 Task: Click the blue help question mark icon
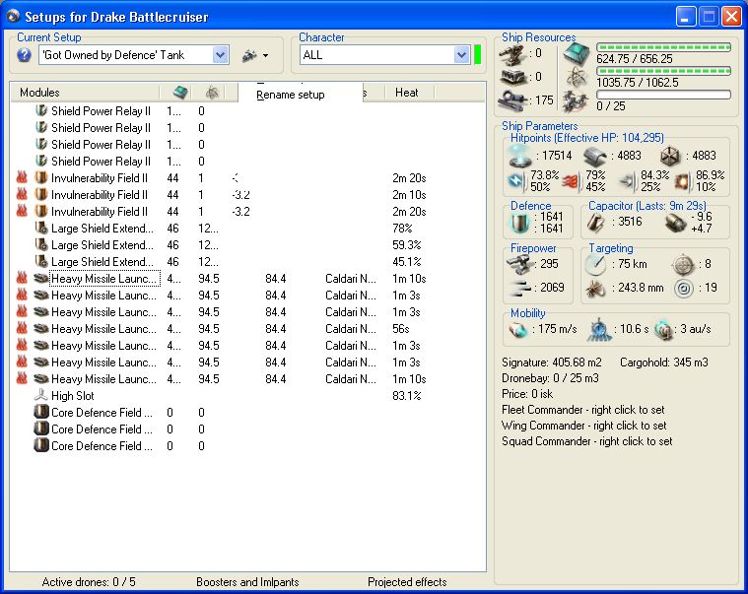coord(25,56)
